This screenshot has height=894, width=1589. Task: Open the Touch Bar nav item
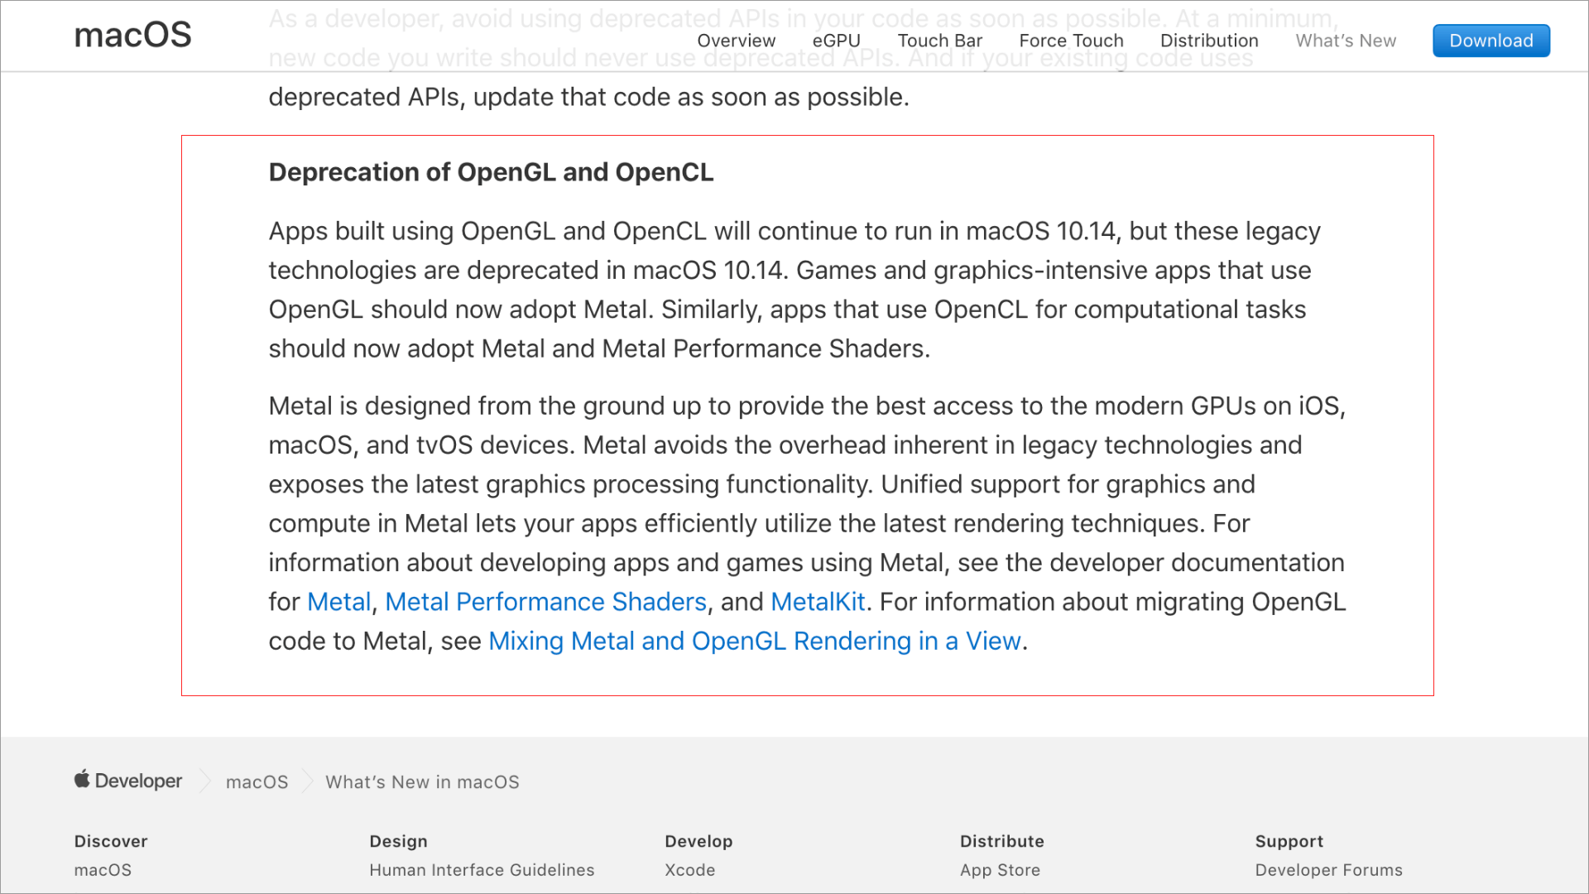(939, 41)
